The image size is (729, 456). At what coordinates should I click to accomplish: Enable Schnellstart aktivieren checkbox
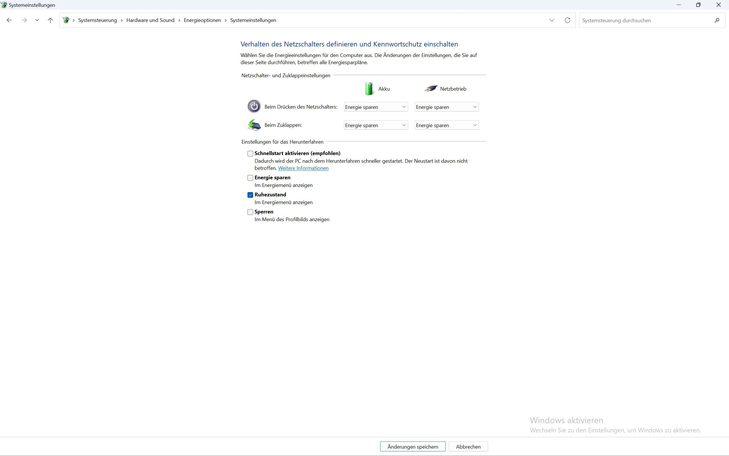coord(250,154)
